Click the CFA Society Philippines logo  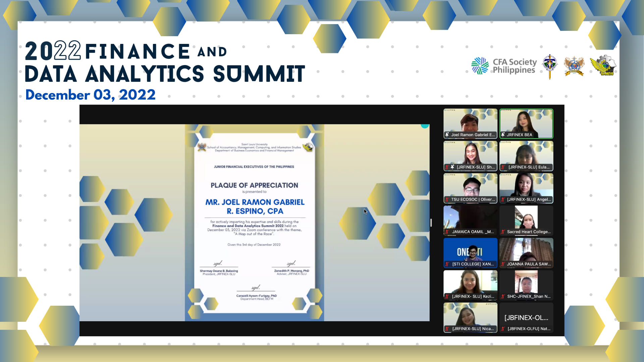(504, 66)
